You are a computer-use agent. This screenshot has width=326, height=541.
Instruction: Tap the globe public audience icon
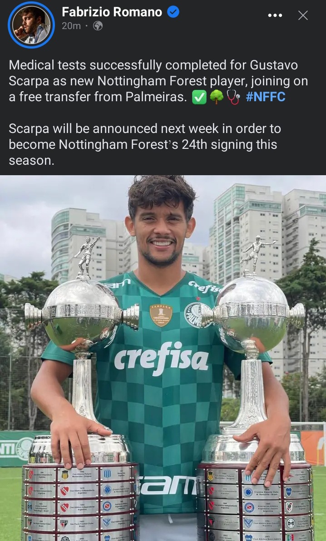[98, 26]
